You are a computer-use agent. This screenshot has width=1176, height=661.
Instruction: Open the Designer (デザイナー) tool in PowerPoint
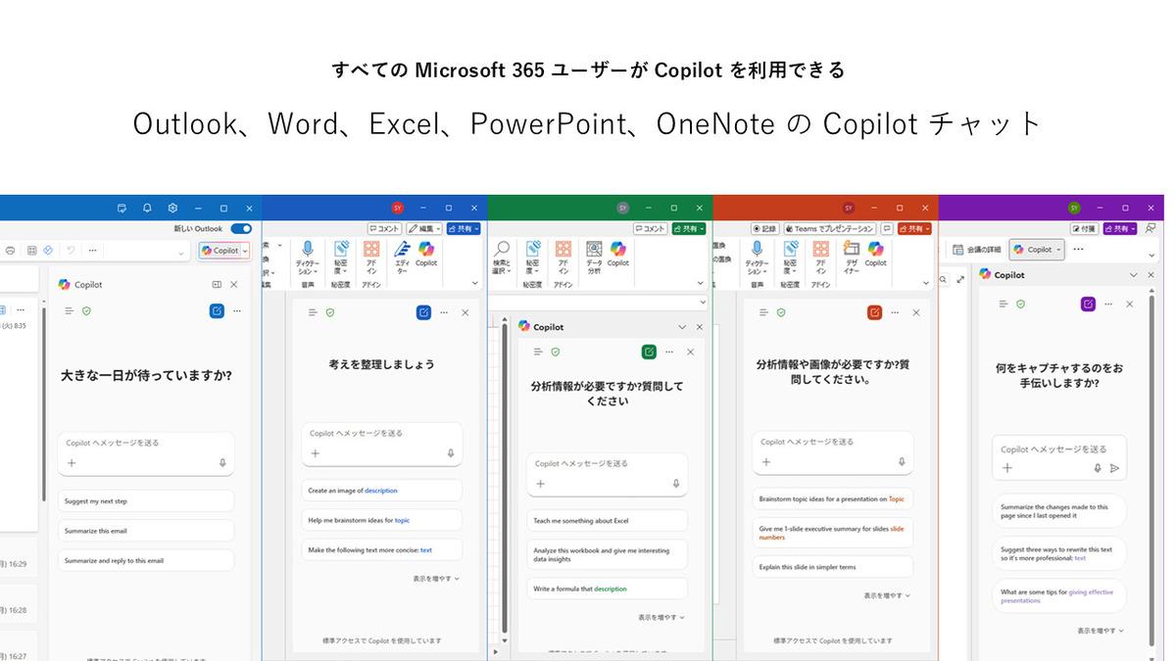pos(852,255)
